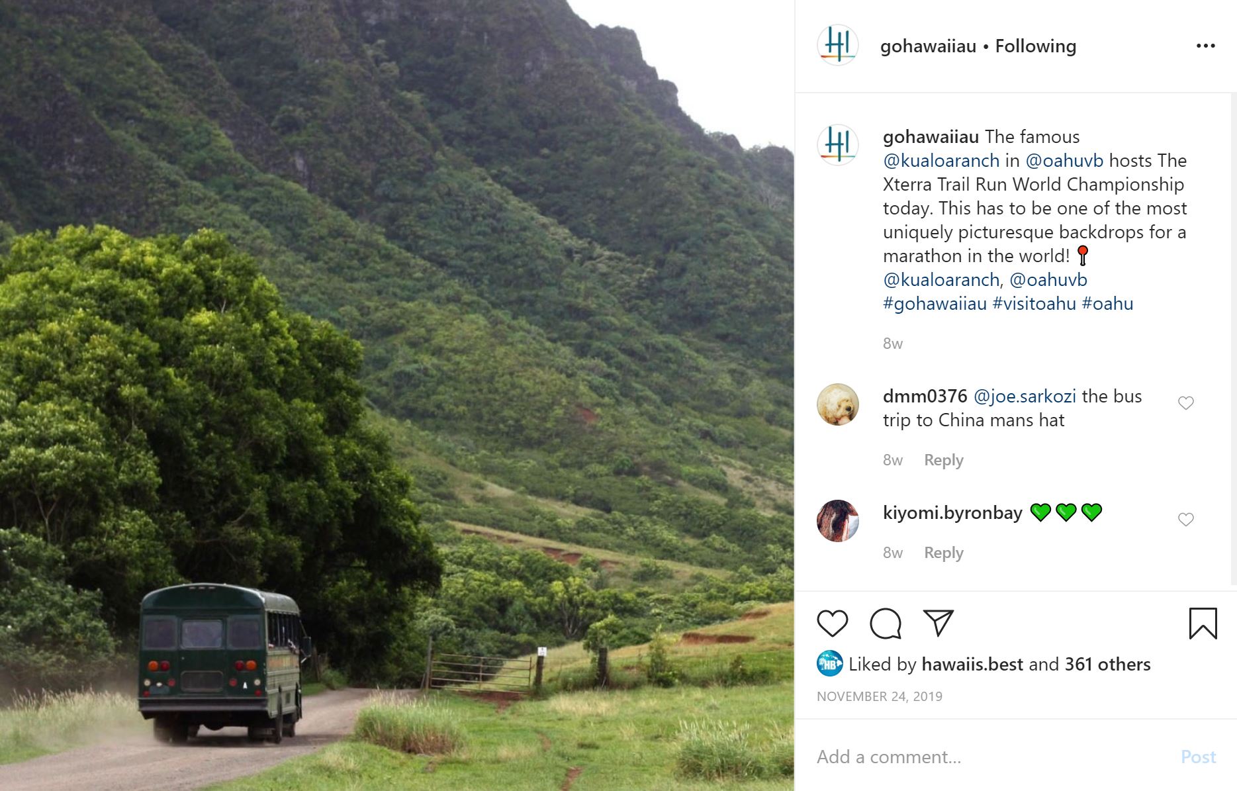Image resolution: width=1237 pixels, height=791 pixels.
Task: Like the post with the heart icon
Action: tap(832, 624)
